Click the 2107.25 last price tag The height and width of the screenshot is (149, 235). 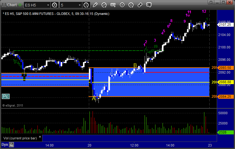point(225,25)
